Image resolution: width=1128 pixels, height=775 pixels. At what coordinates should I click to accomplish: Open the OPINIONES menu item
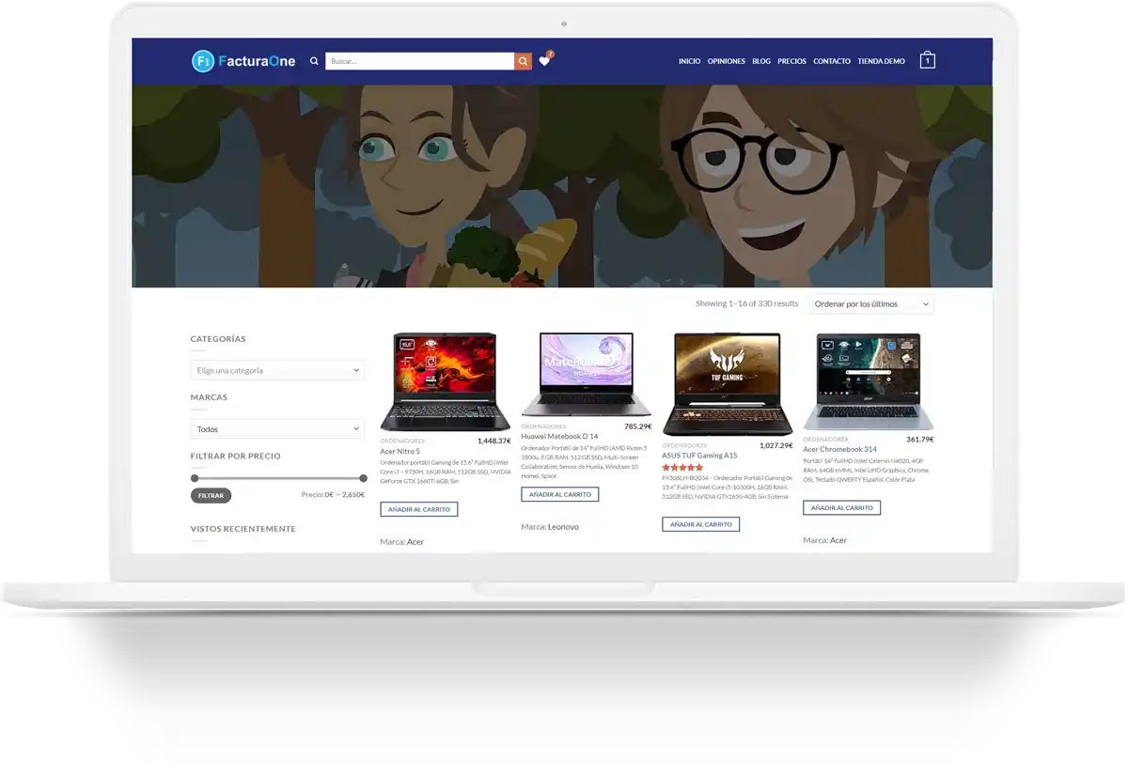pos(727,61)
